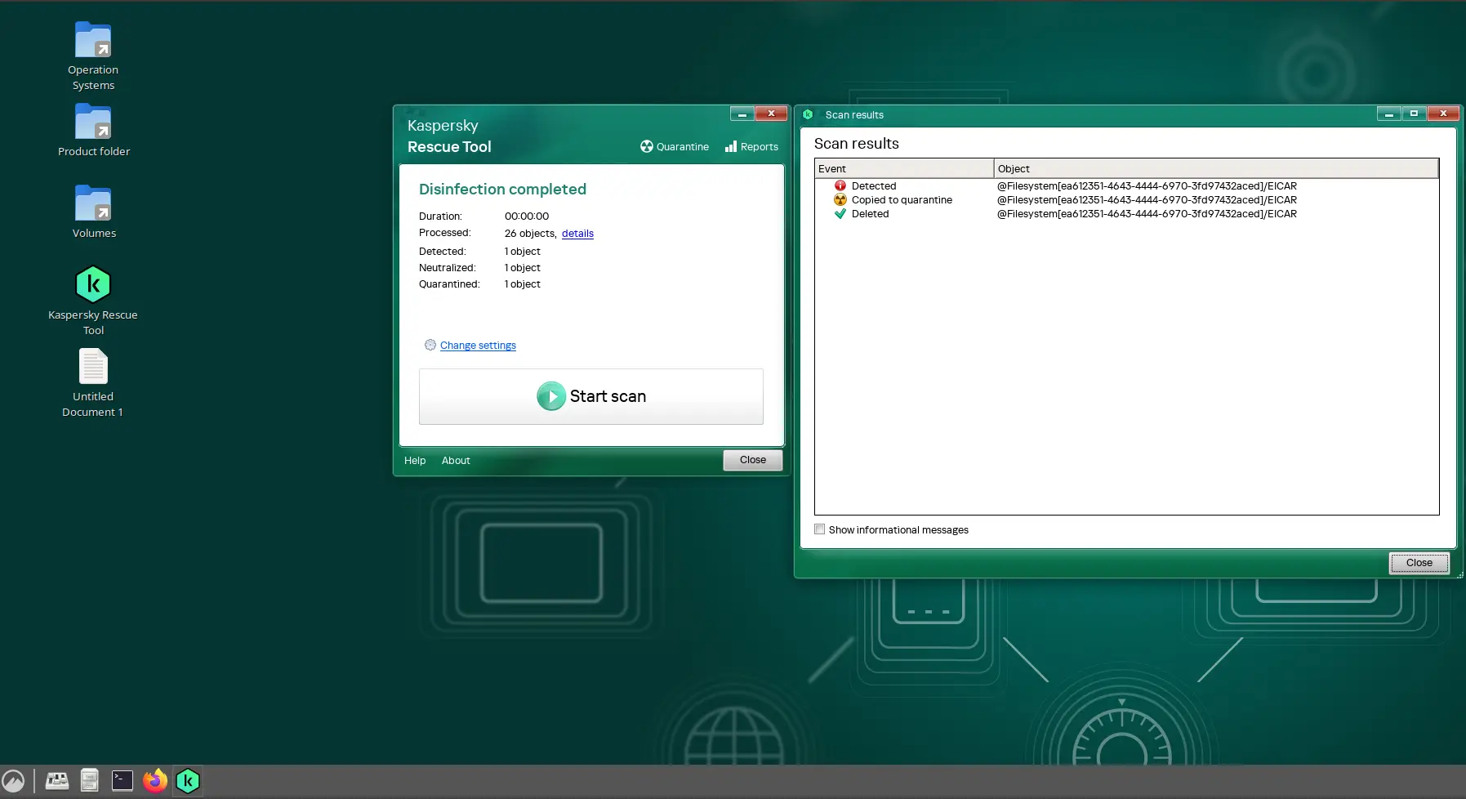Open Kaspersky Rescue Tool desktop shortcut
Image resolution: width=1466 pixels, height=799 pixels.
point(93,285)
